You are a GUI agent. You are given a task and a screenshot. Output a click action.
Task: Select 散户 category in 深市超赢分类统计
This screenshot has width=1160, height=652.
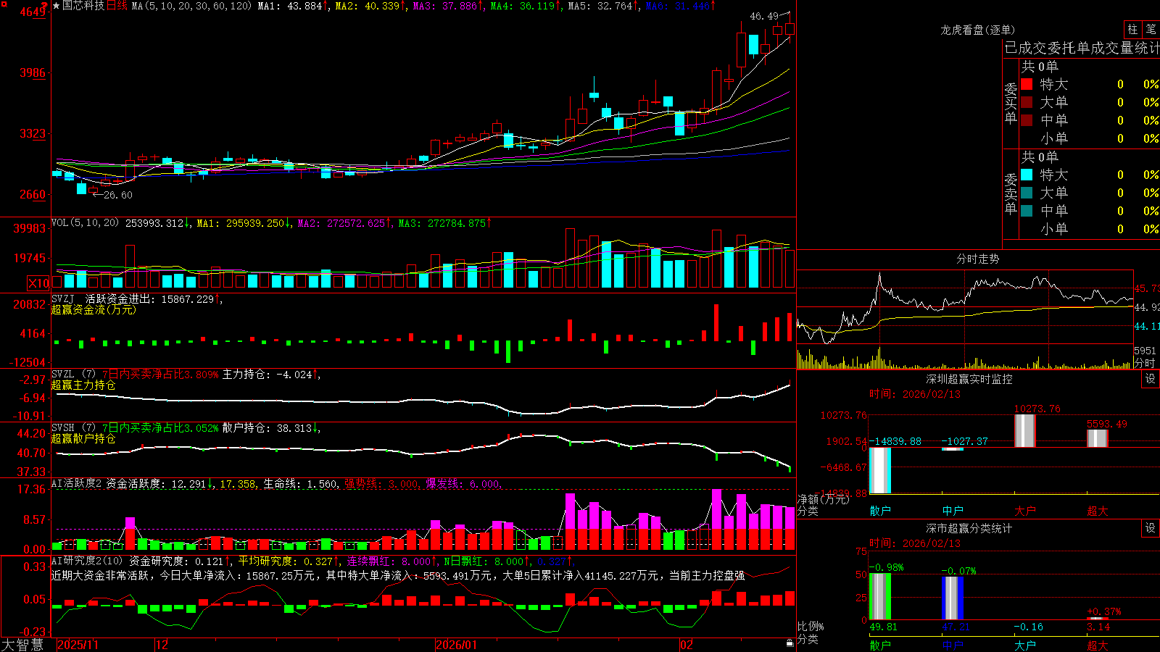[x=880, y=645]
